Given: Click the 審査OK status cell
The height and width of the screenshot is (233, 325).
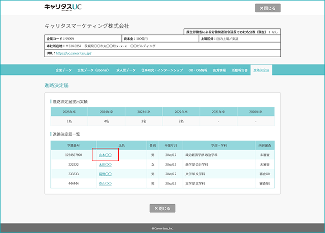Looking at the screenshot, I should [265, 174].
